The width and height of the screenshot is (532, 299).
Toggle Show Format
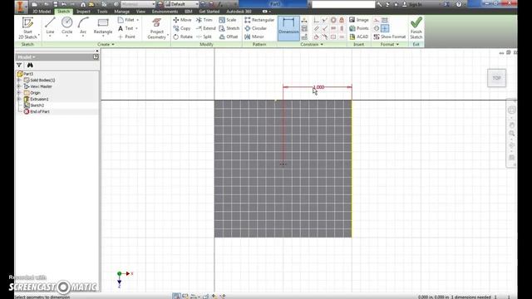(x=390, y=37)
